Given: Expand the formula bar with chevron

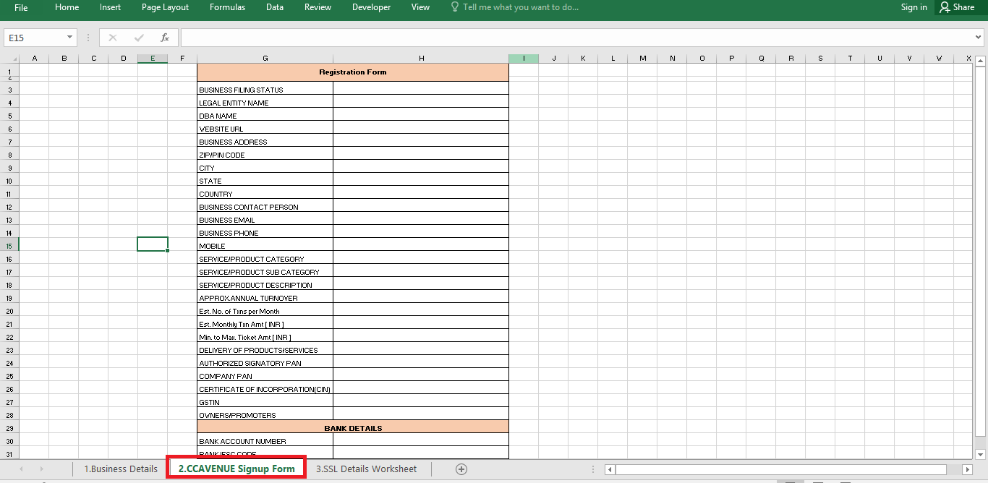Looking at the screenshot, I should (979, 38).
